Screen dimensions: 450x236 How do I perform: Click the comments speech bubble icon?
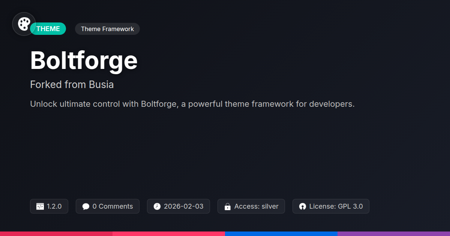click(86, 206)
